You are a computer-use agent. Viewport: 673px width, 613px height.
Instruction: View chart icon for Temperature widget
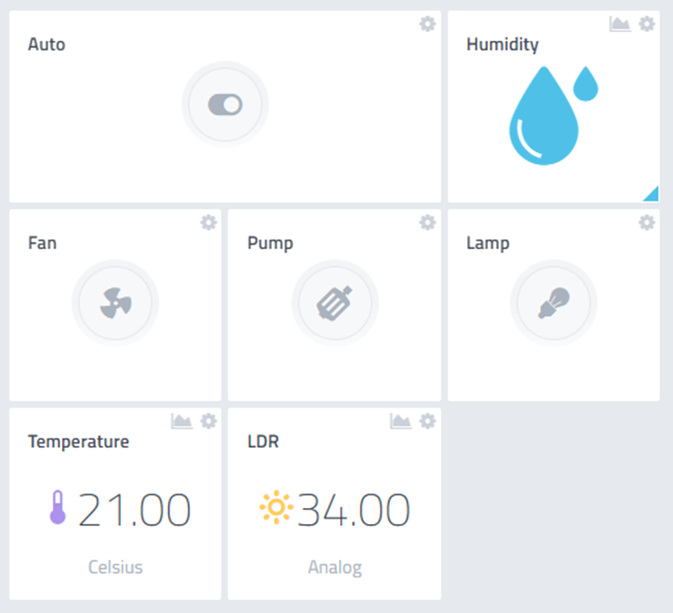pyautogui.click(x=181, y=421)
